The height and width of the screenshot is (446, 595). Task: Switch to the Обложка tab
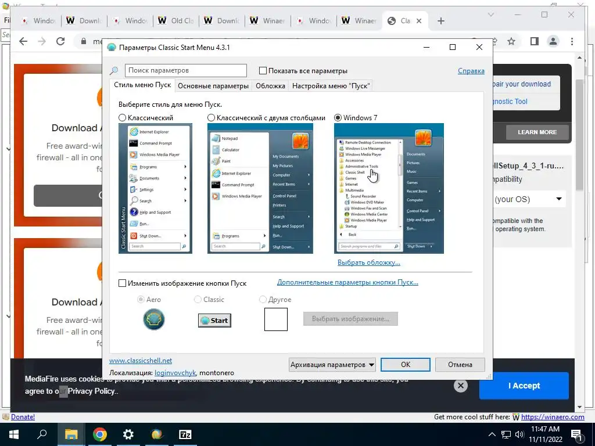pyautogui.click(x=271, y=86)
